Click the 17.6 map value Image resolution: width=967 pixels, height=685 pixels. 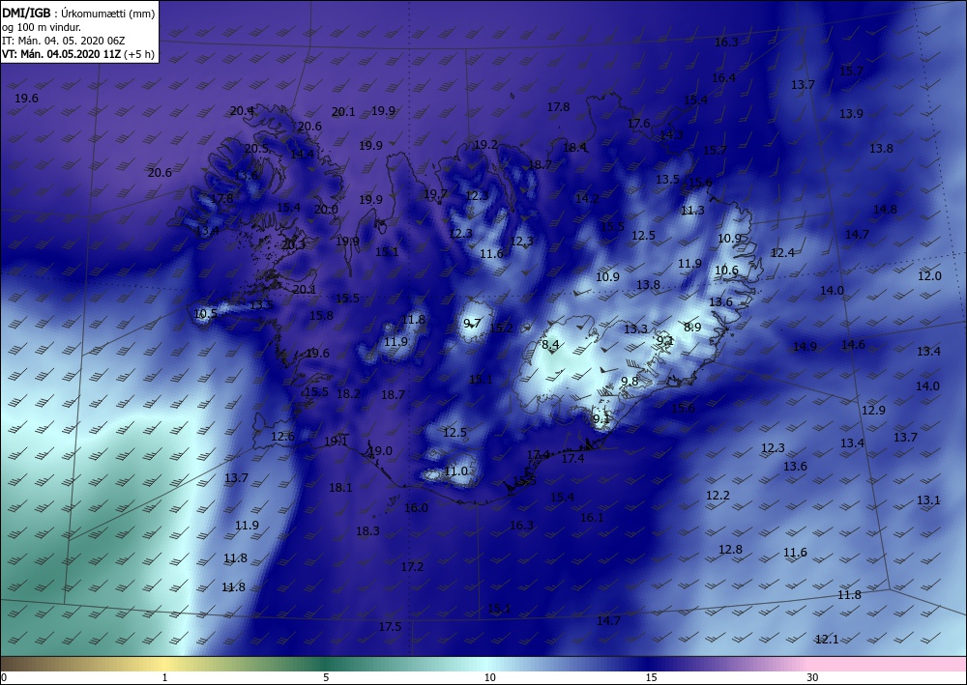pyautogui.click(x=638, y=124)
